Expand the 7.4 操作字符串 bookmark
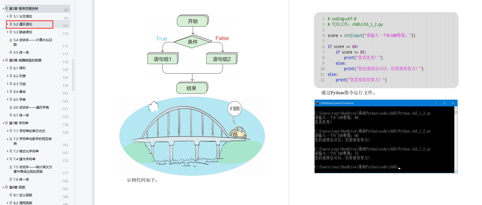This screenshot has width=482, height=205. click(x=8, y=159)
